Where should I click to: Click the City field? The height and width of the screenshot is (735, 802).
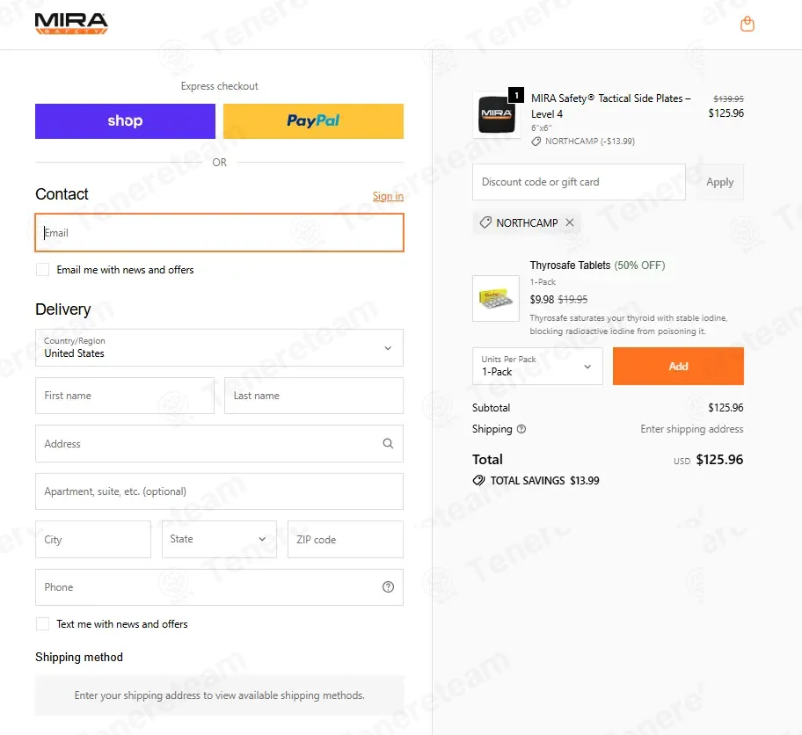[93, 539]
